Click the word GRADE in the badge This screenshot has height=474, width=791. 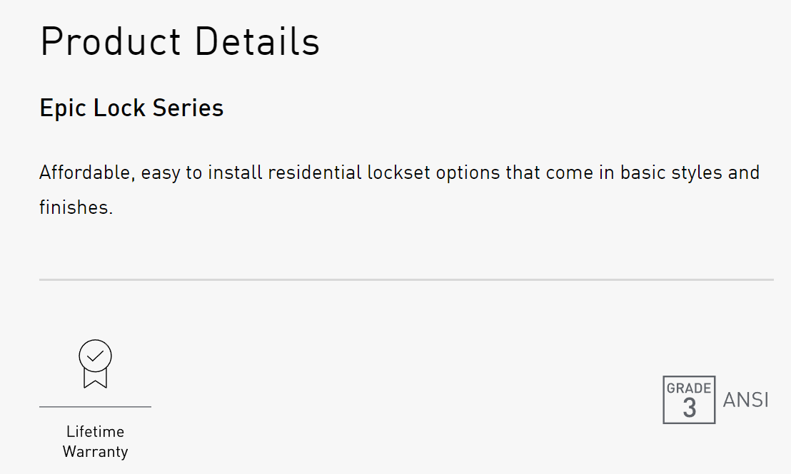(x=689, y=388)
